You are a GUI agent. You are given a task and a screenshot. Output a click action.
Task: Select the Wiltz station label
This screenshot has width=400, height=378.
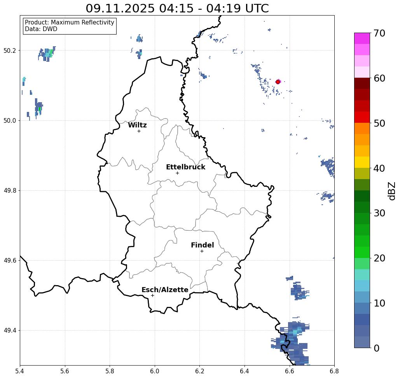click(137, 125)
